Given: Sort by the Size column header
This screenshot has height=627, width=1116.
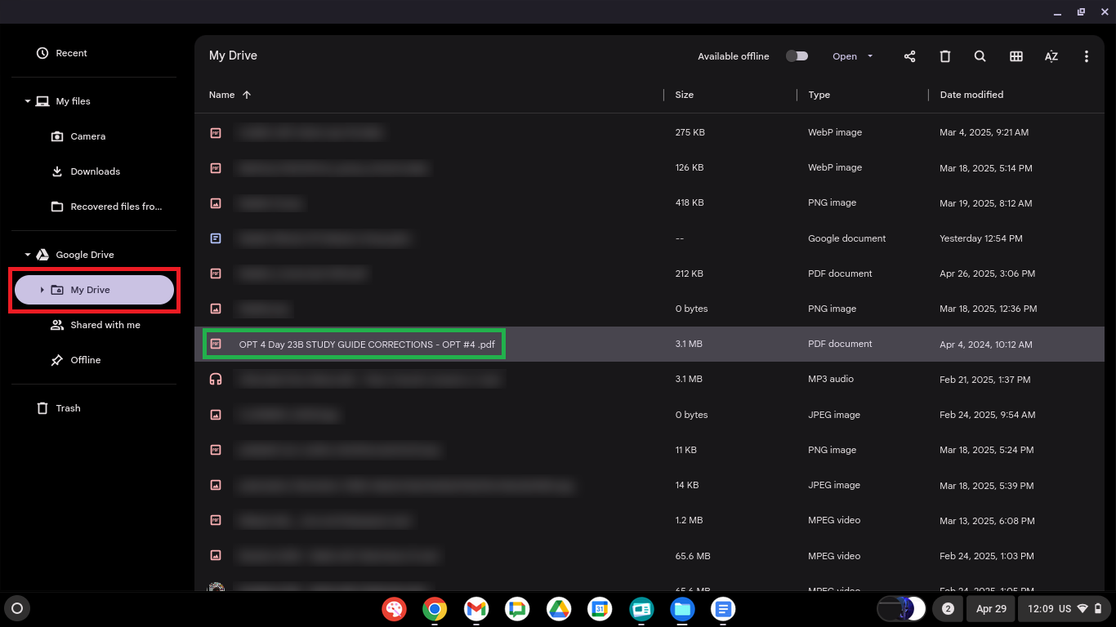Looking at the screenshot, I should 684,95.
